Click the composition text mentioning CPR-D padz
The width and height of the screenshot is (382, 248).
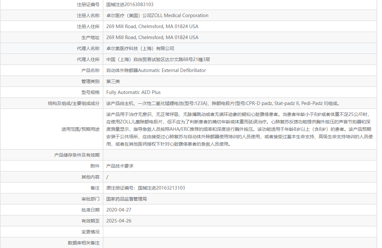tap(223, 103)
